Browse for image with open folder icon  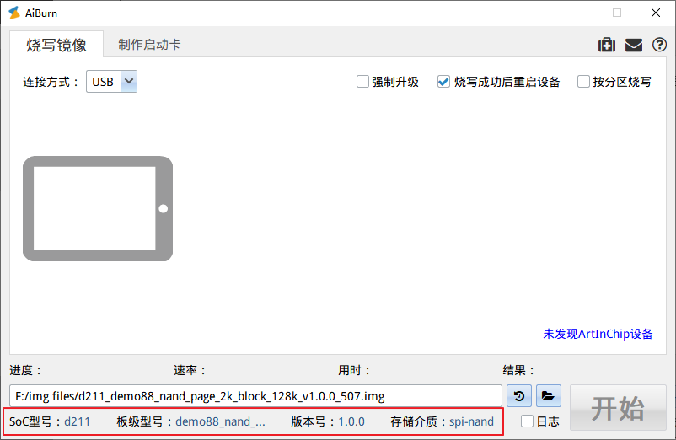[548, 395]
